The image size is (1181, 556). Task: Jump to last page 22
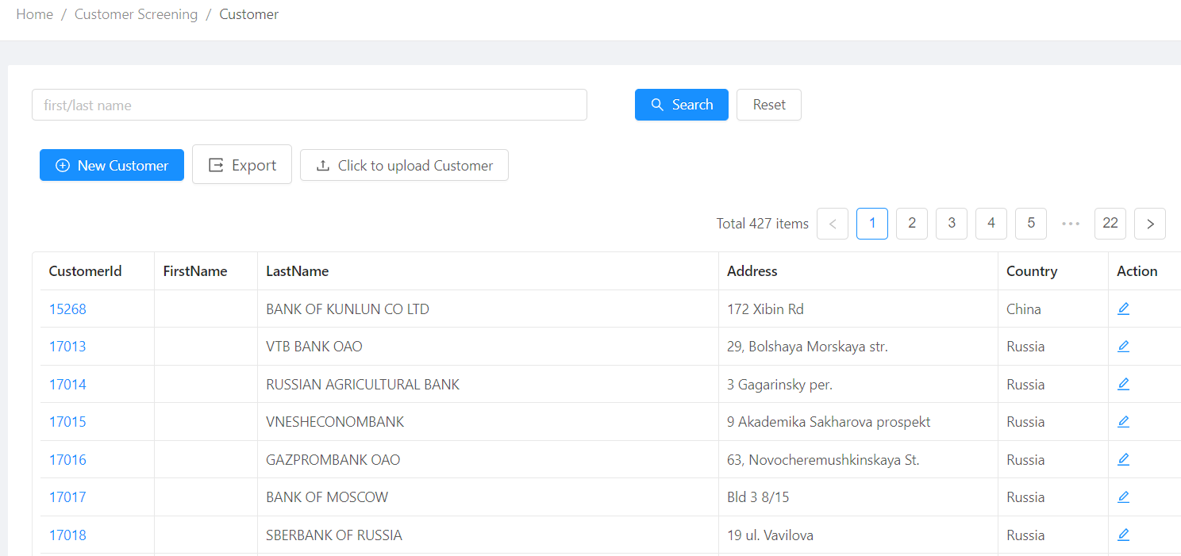coord(1110,224)
